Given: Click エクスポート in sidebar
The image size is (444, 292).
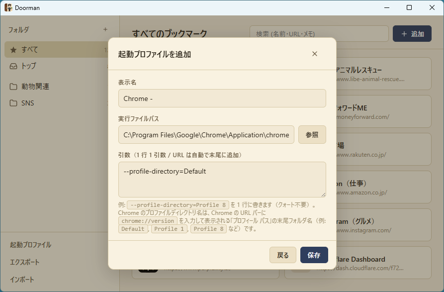Looking at the screenshot, I should 25,262.
